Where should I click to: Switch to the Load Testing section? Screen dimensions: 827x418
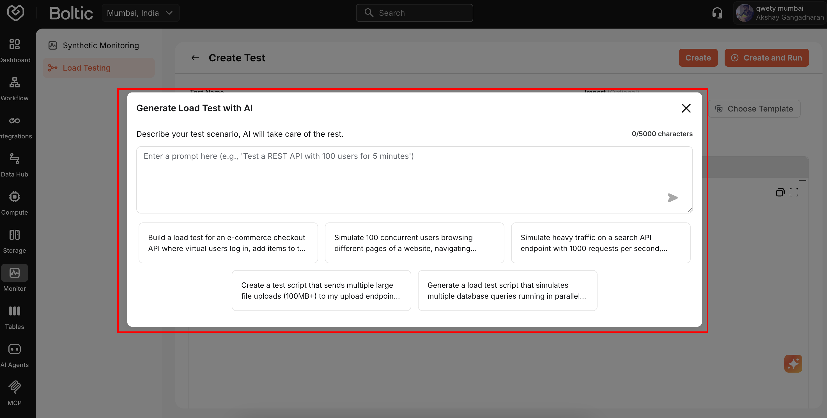click(x=86, y=68)
